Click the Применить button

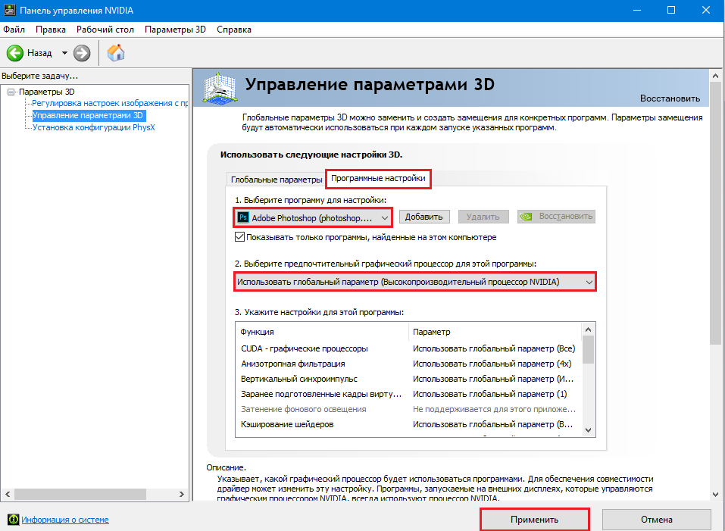[535, 520]
